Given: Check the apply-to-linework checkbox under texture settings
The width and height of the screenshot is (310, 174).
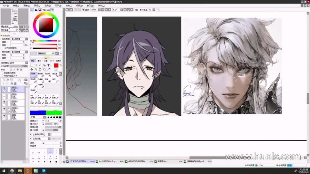Looking at the screenshot, I should tap(3, 48).
